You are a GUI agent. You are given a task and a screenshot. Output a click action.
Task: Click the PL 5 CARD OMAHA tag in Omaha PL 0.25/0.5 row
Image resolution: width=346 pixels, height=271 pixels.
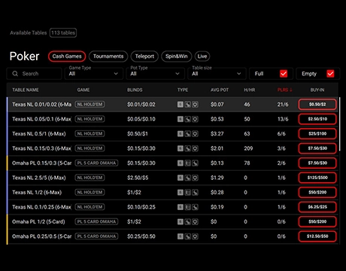[x=96, y=236]
